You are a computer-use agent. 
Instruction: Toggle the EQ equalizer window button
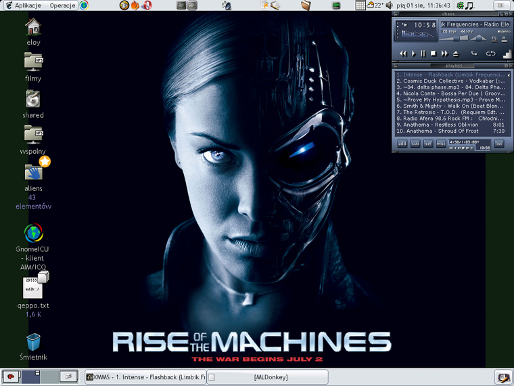(494, 39)
